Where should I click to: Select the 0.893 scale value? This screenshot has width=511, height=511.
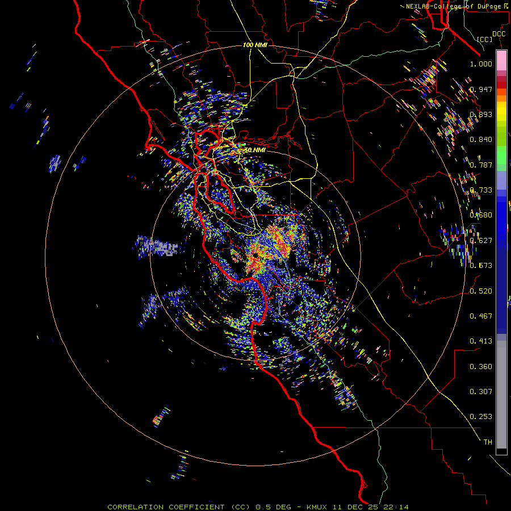click(481, 114)
